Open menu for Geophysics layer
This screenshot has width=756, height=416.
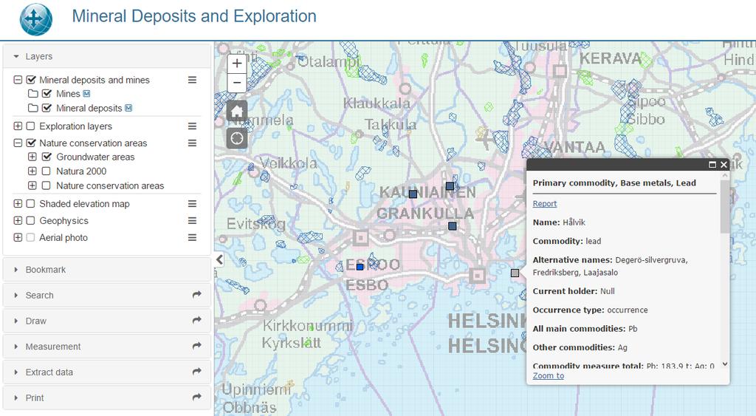coord(192,220)
